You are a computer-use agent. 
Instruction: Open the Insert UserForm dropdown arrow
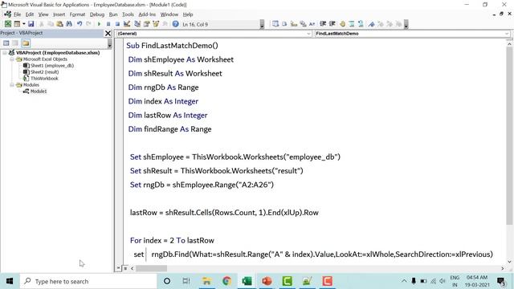[23, 24]
